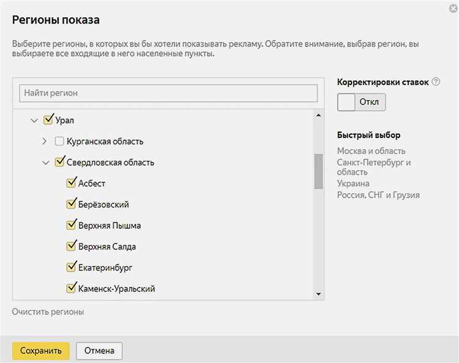Uncheck the Урал checkbox

pyautogui.click(x=49, y=120)
